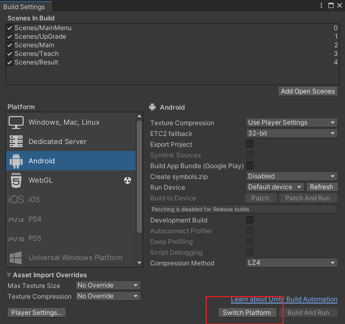Open the ETC2 fallback dropdown

tap(292, 133)
